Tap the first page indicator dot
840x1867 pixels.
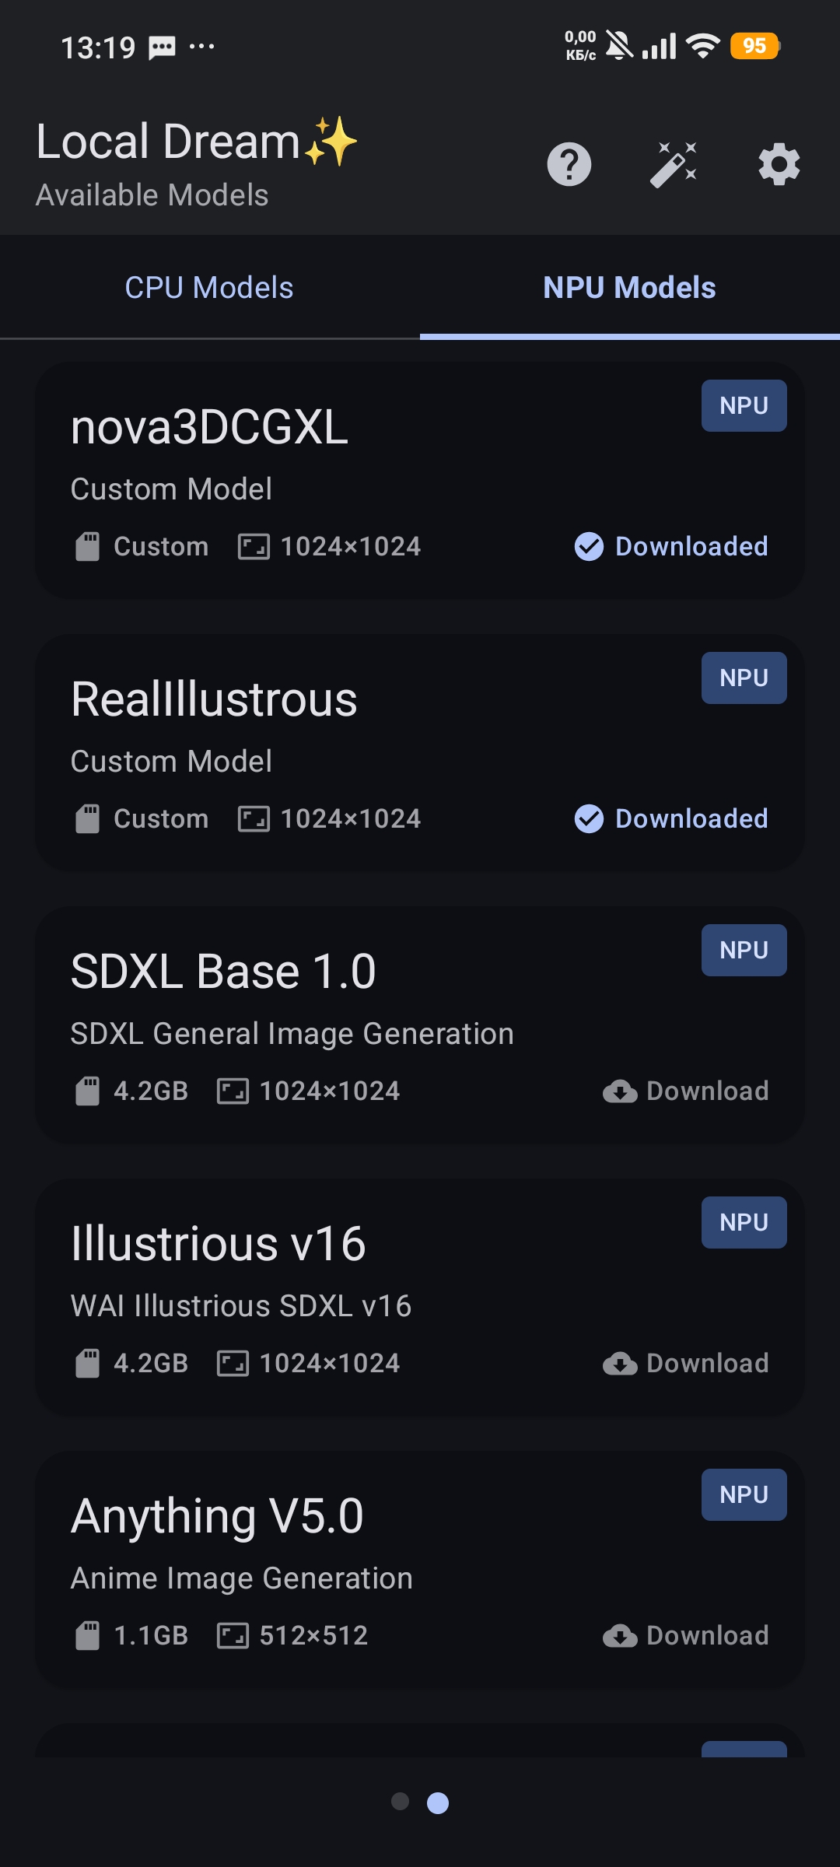(401, 1802)
